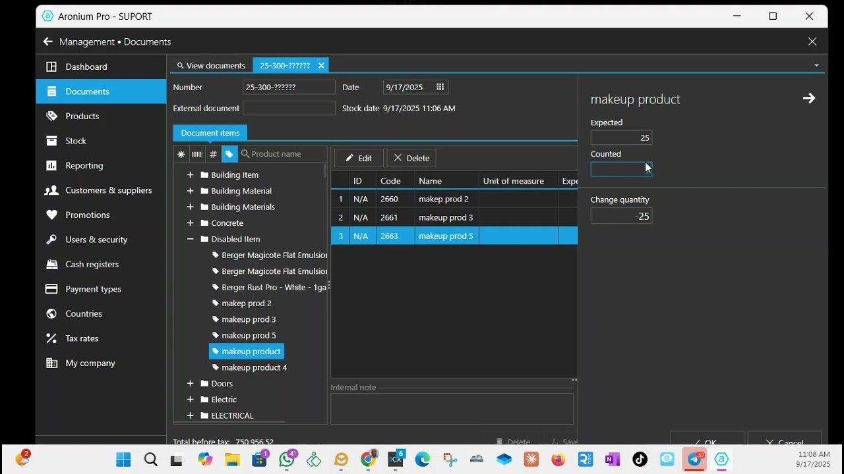Click the Cash registers icon
Screen dimensions: 844x474
click(x=51, y=264)
